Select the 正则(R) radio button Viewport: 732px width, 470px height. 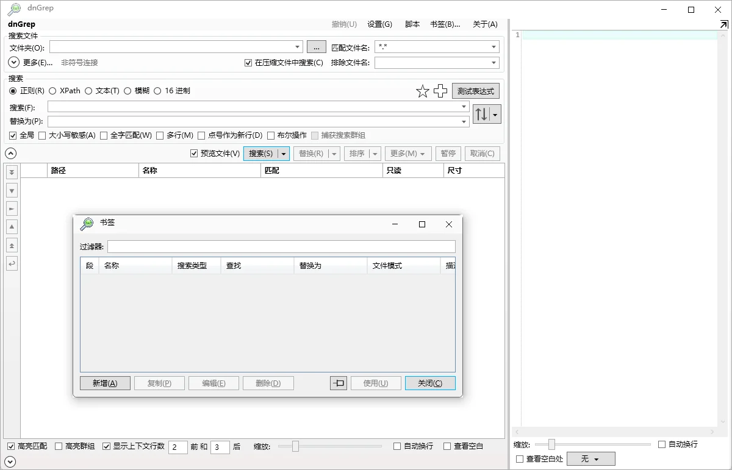(13, 91)
